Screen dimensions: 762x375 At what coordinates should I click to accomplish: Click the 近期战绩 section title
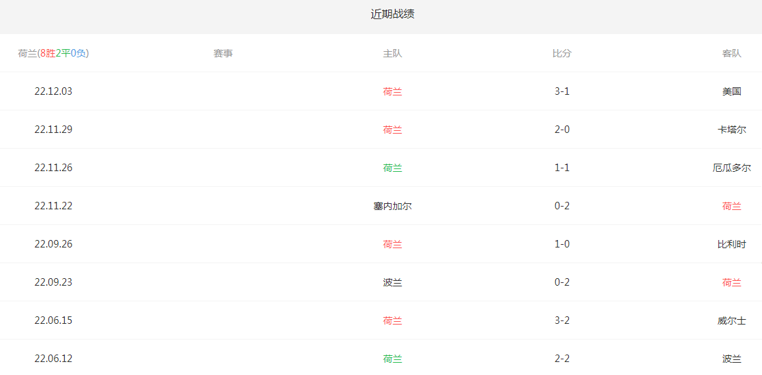tap(392, 14)
